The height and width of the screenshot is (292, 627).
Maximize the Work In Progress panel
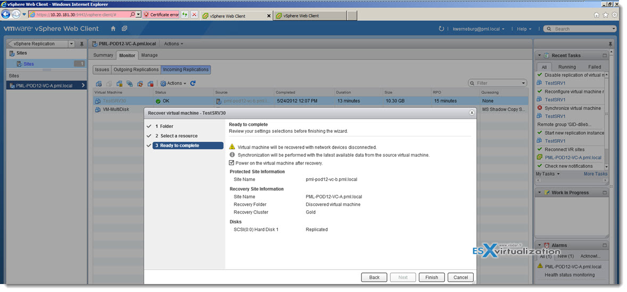(605, 193)
